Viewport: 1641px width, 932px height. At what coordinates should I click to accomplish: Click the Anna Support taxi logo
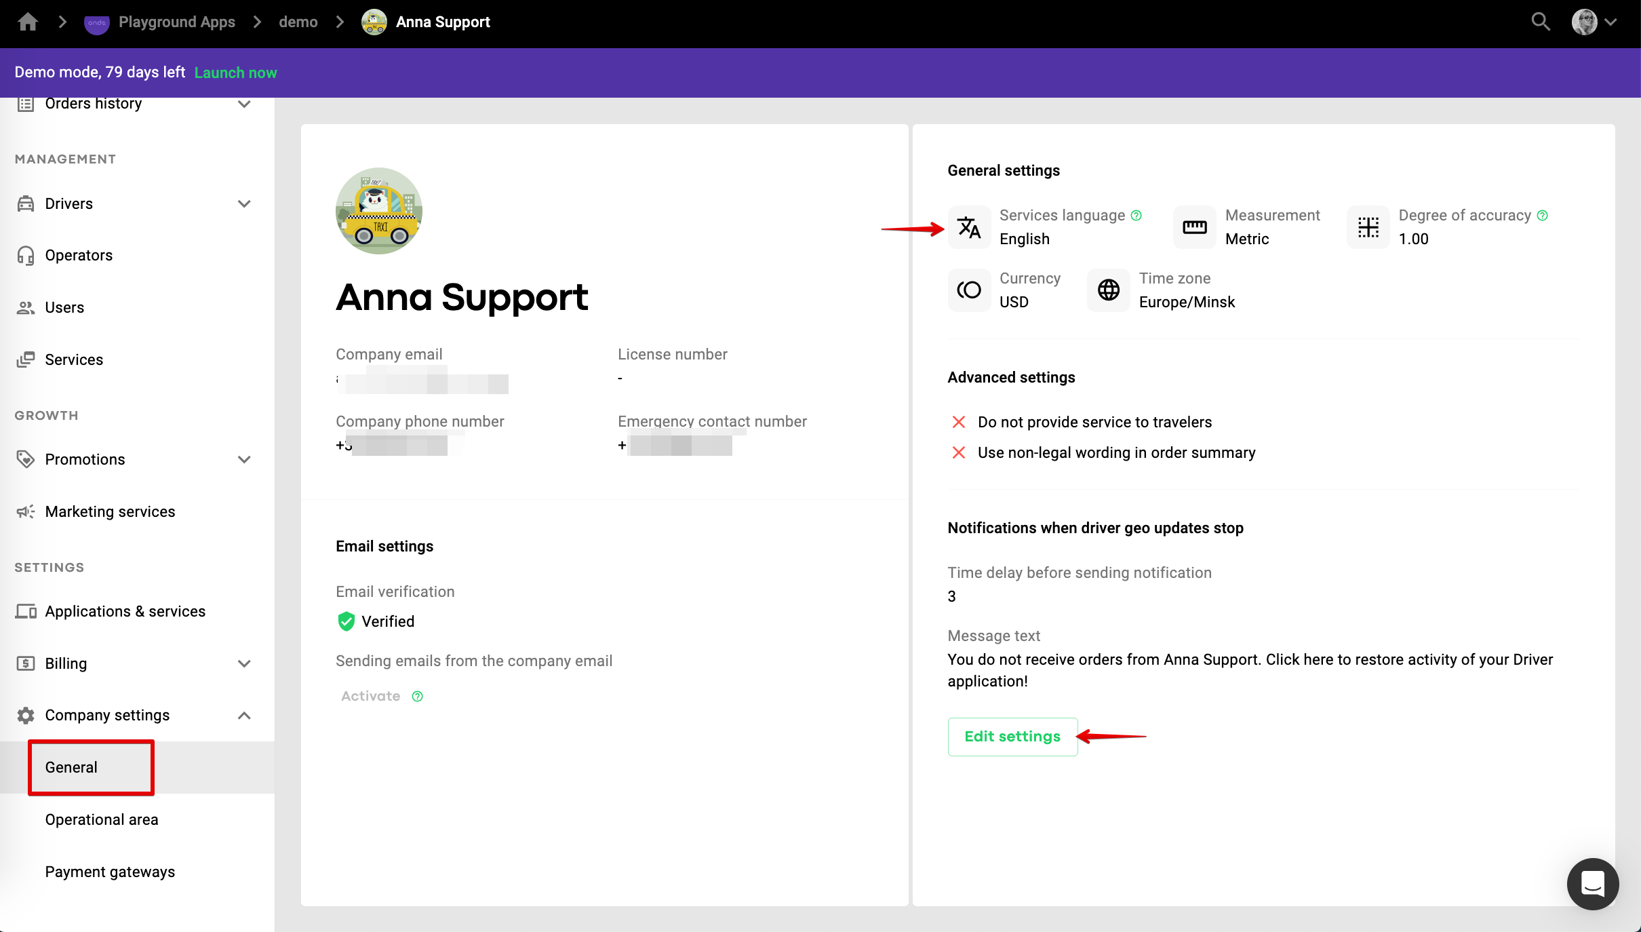pyautogui.click(x=379, y=211)
